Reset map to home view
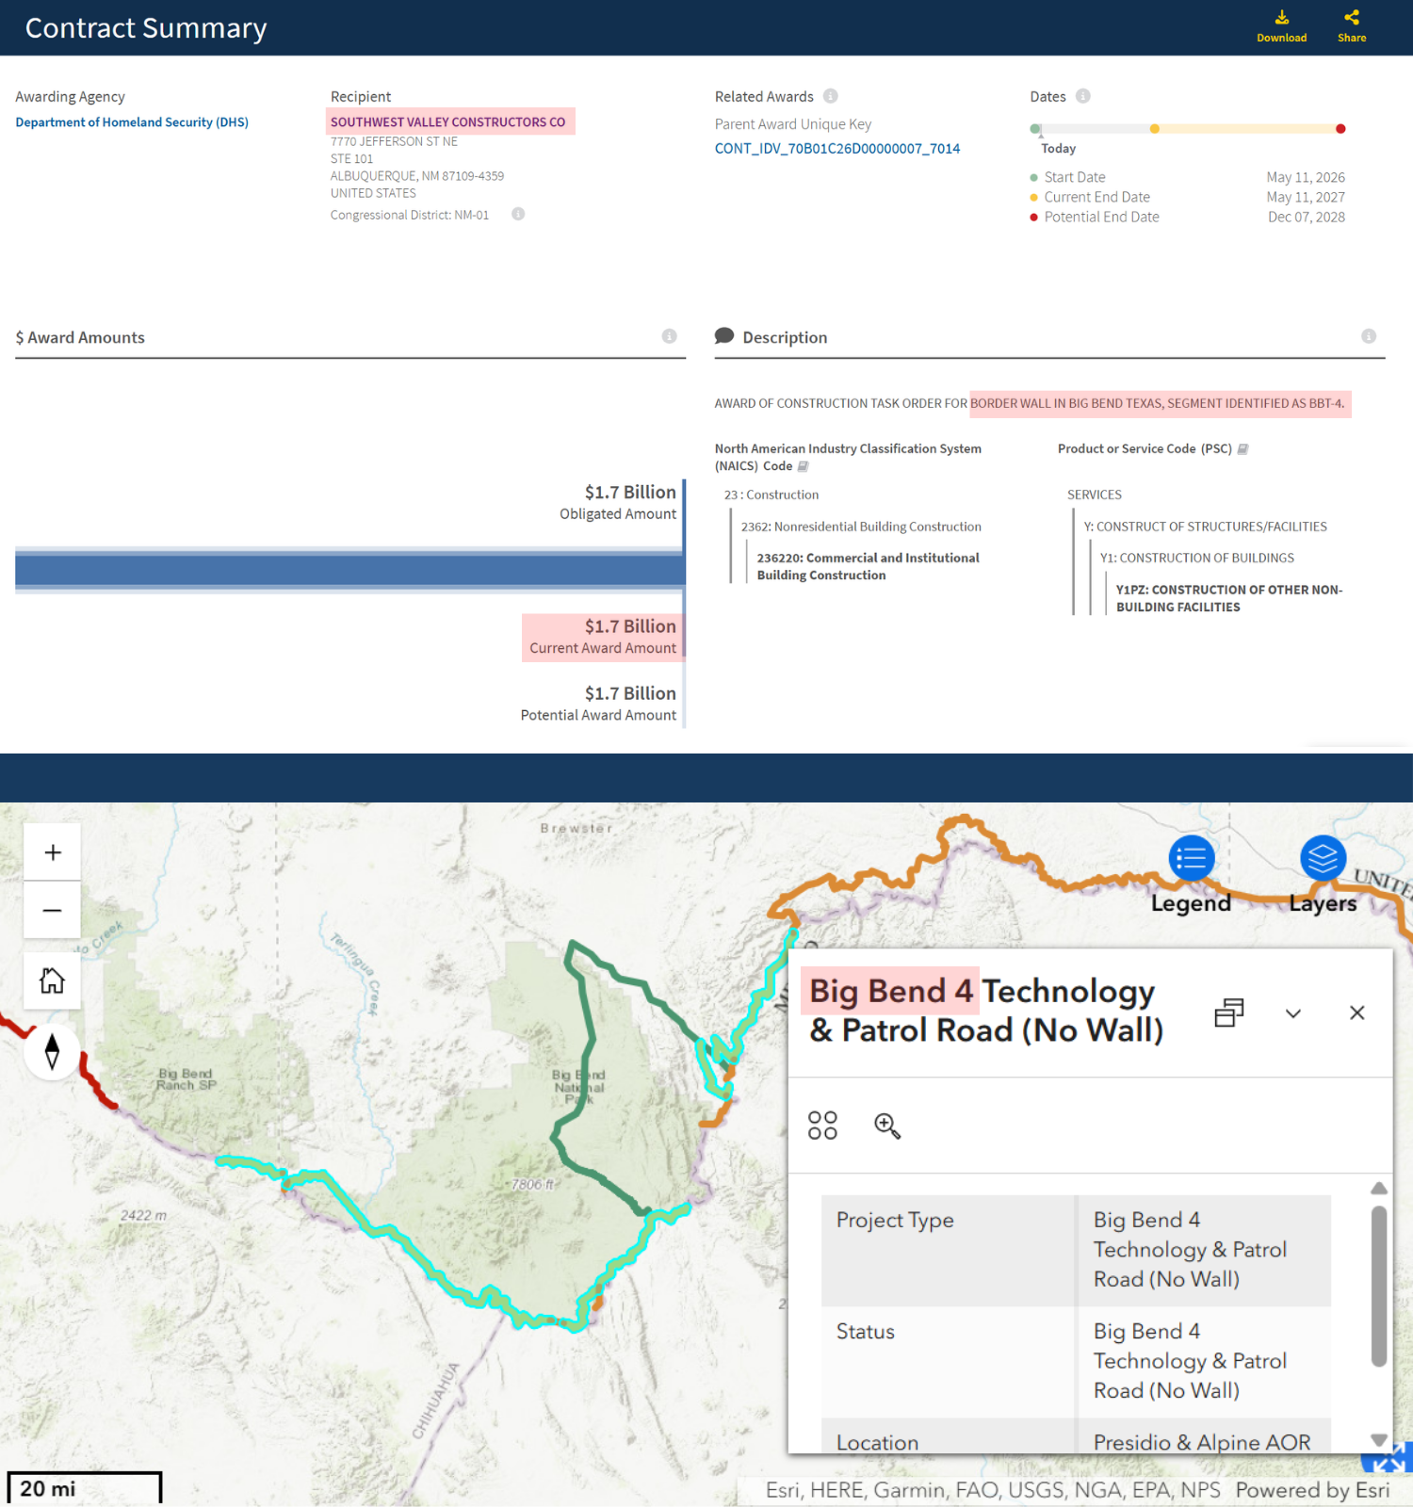Screen dimensions: 1413x1507 [x=53, y=980]
